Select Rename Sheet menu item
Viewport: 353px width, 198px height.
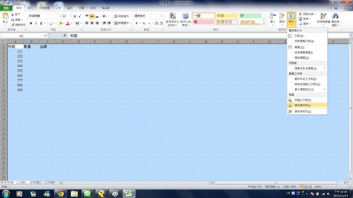point(307,79)
